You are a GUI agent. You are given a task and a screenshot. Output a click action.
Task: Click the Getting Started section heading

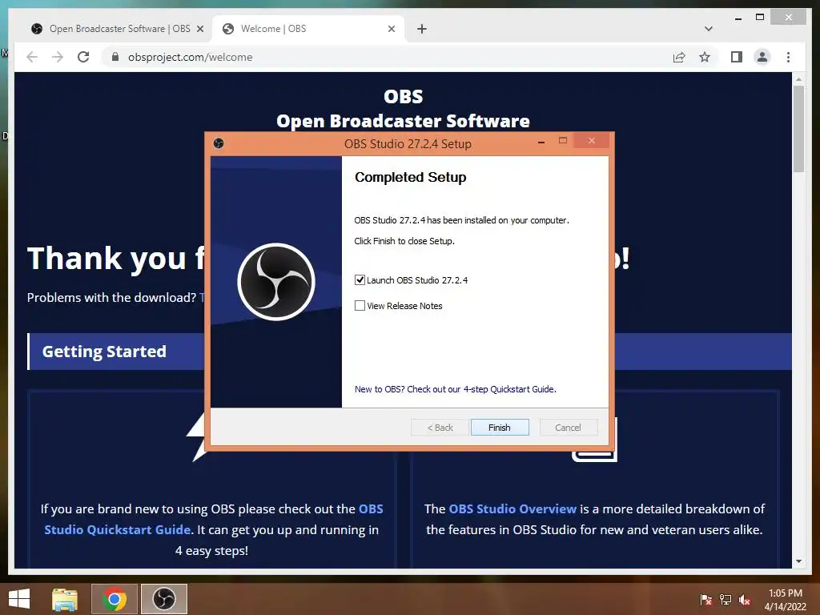point(104,352)
